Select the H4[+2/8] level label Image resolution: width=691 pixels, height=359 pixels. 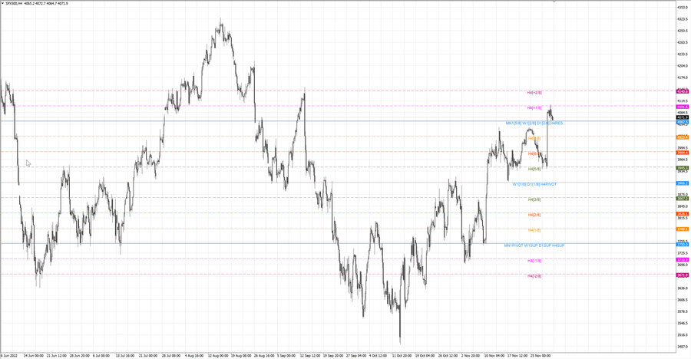tap(534, 93)
